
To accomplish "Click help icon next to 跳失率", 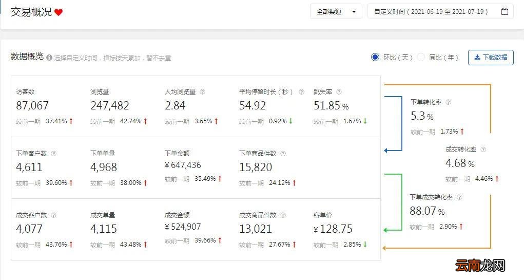I will 339,91.
